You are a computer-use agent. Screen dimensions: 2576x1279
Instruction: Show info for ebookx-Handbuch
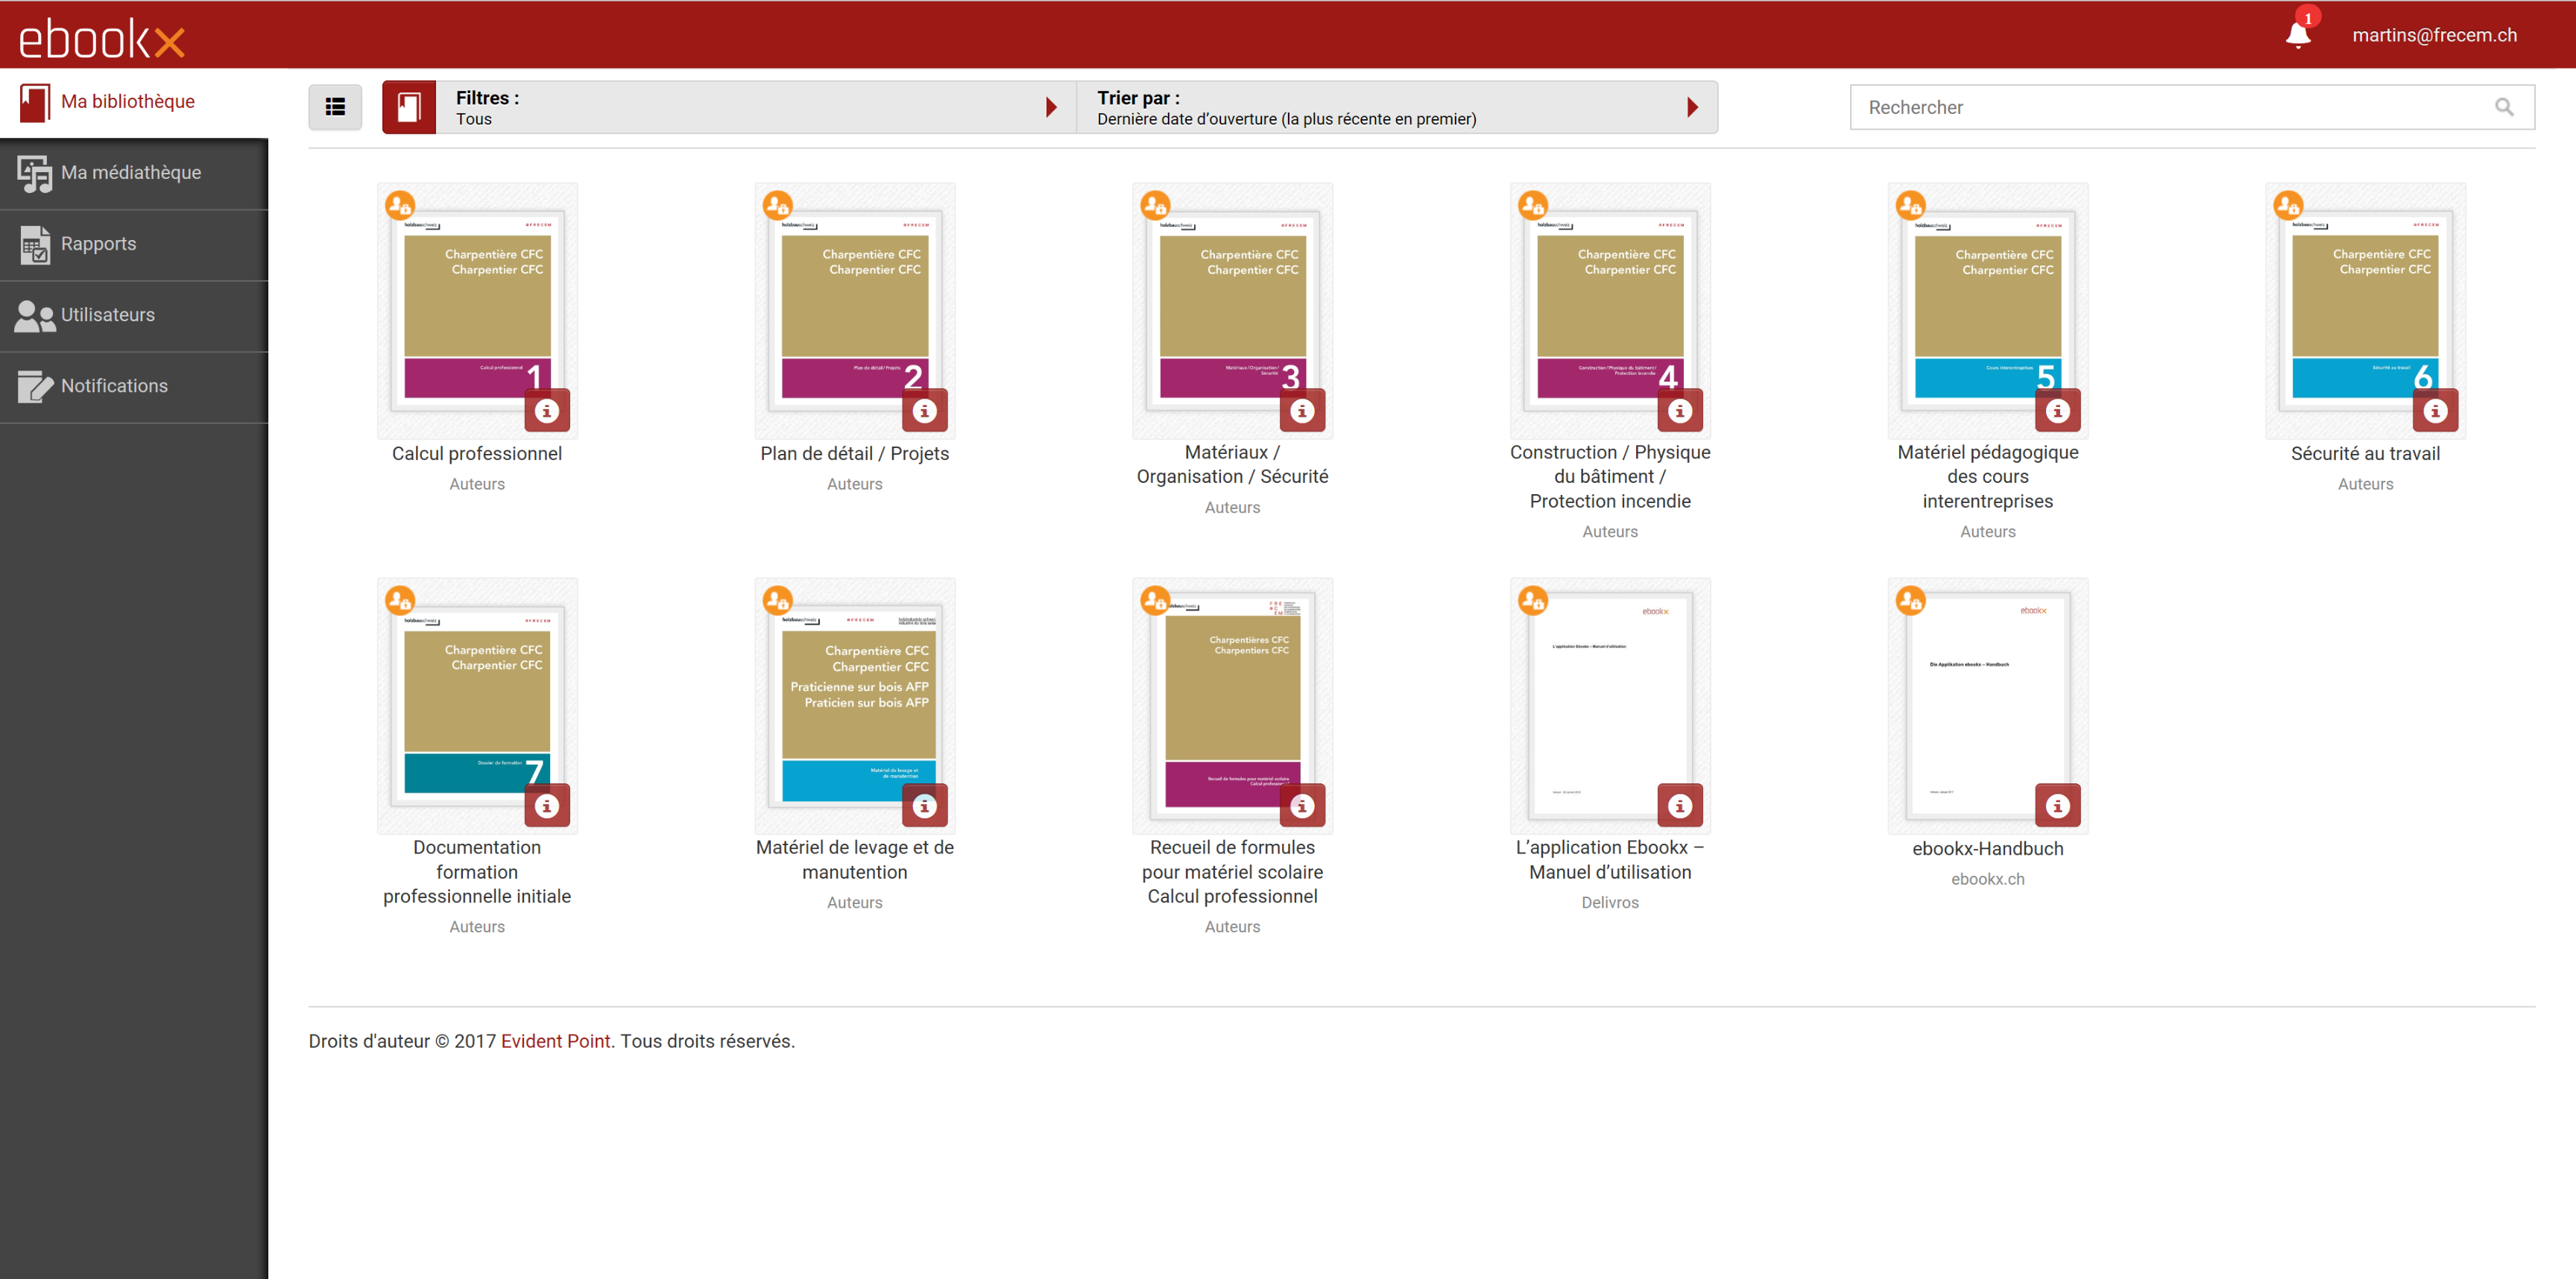point(2057,805)
